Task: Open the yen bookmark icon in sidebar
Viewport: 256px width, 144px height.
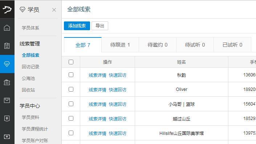Action: coord(7,118)
